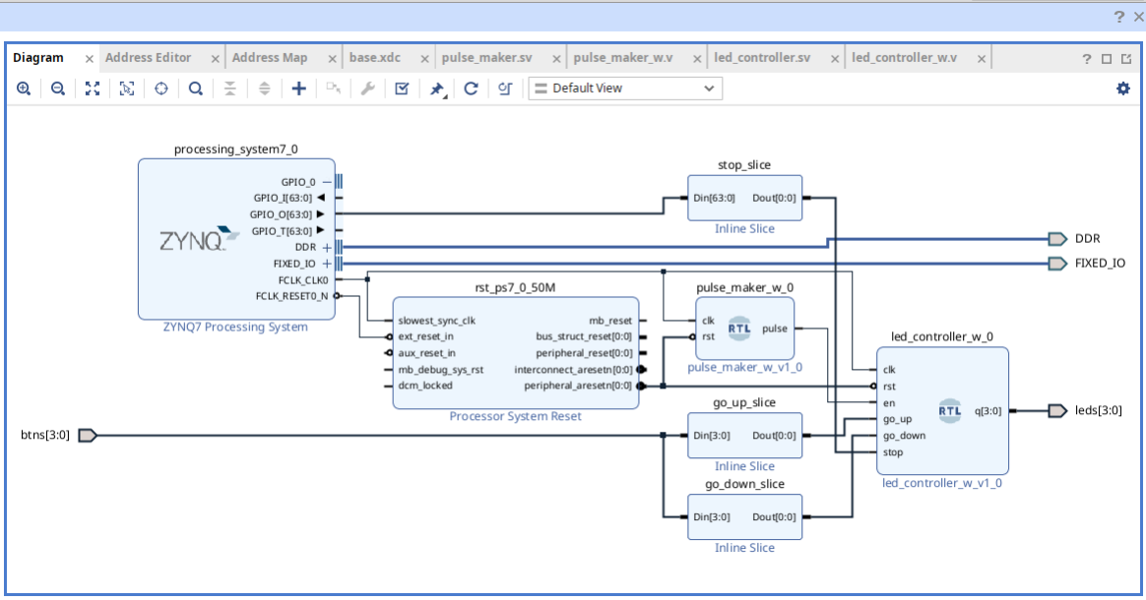Viewport: 1146px width, 600px height.
Task: Open diagram settings gear icon
Action: pyautogui.click(x=1122, y=89)
